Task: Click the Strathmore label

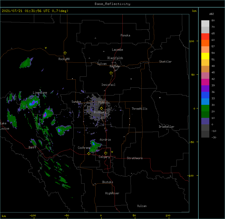Action: pos(135,158)
